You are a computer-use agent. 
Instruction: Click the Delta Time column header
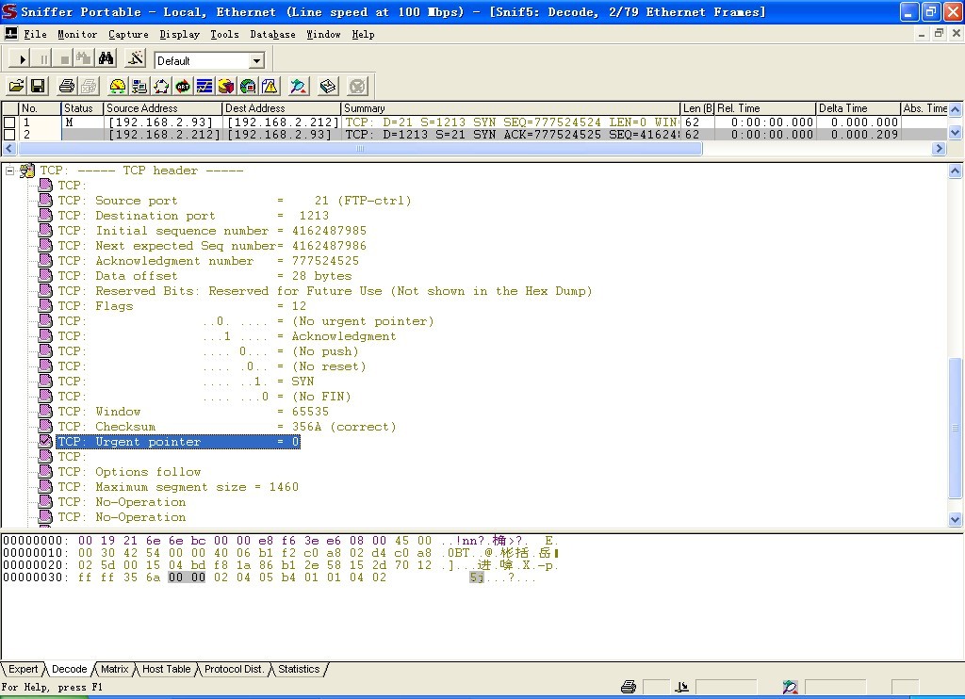click(x=858, y=108)
